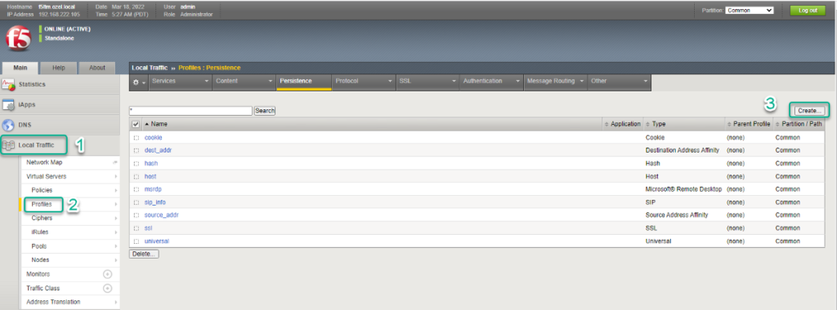Click the Search button
The height and width of the screenshot is (310, 837).
[264, 111]
